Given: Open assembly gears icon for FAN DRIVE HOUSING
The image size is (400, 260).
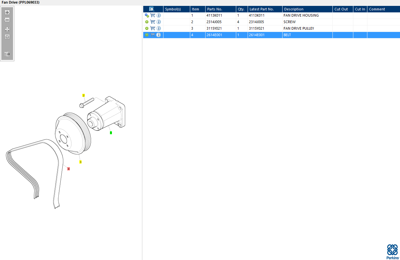Looking at the screenshot, I should pos(147,15).
